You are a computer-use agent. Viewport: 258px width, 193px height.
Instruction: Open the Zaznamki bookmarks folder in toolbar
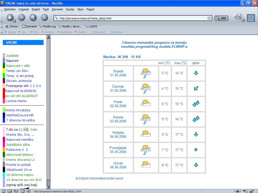pos(29,26)
